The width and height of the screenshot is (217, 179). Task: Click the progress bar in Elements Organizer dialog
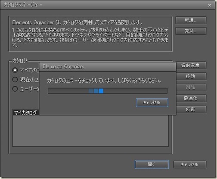(x=108, y=91)
